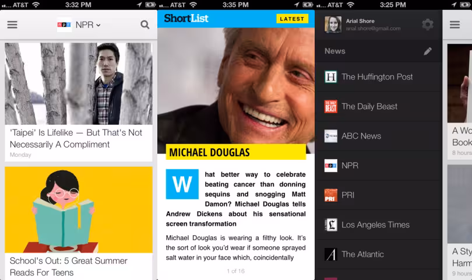Screen dimensions: 472x280
Task: Tap the search magnifier icon
Action: (145, 24)
